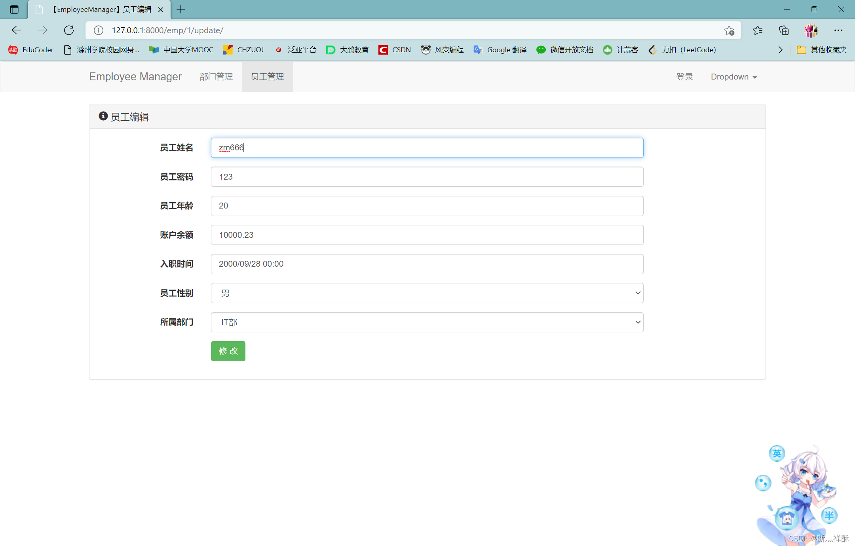
Task: Open browser settings three-dots menu
Action: pos(838,30)
